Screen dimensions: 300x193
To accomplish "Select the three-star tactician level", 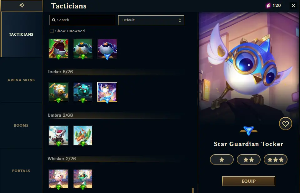I will tap(276, 160).
